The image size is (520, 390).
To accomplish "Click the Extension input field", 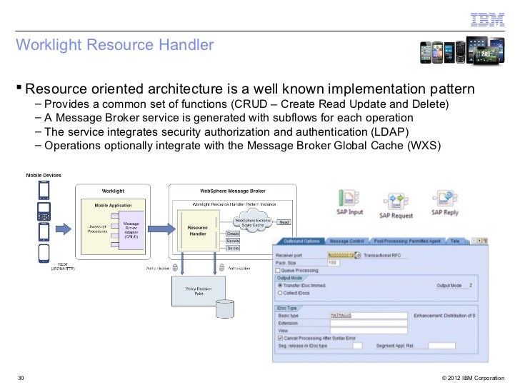I will [x=369, y=323].
